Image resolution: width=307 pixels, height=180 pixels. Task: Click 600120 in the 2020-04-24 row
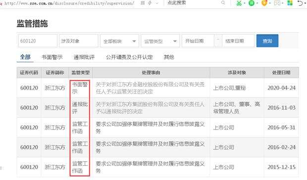(29, 88)
